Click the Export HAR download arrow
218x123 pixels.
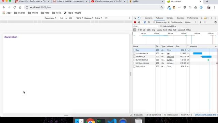205,22
